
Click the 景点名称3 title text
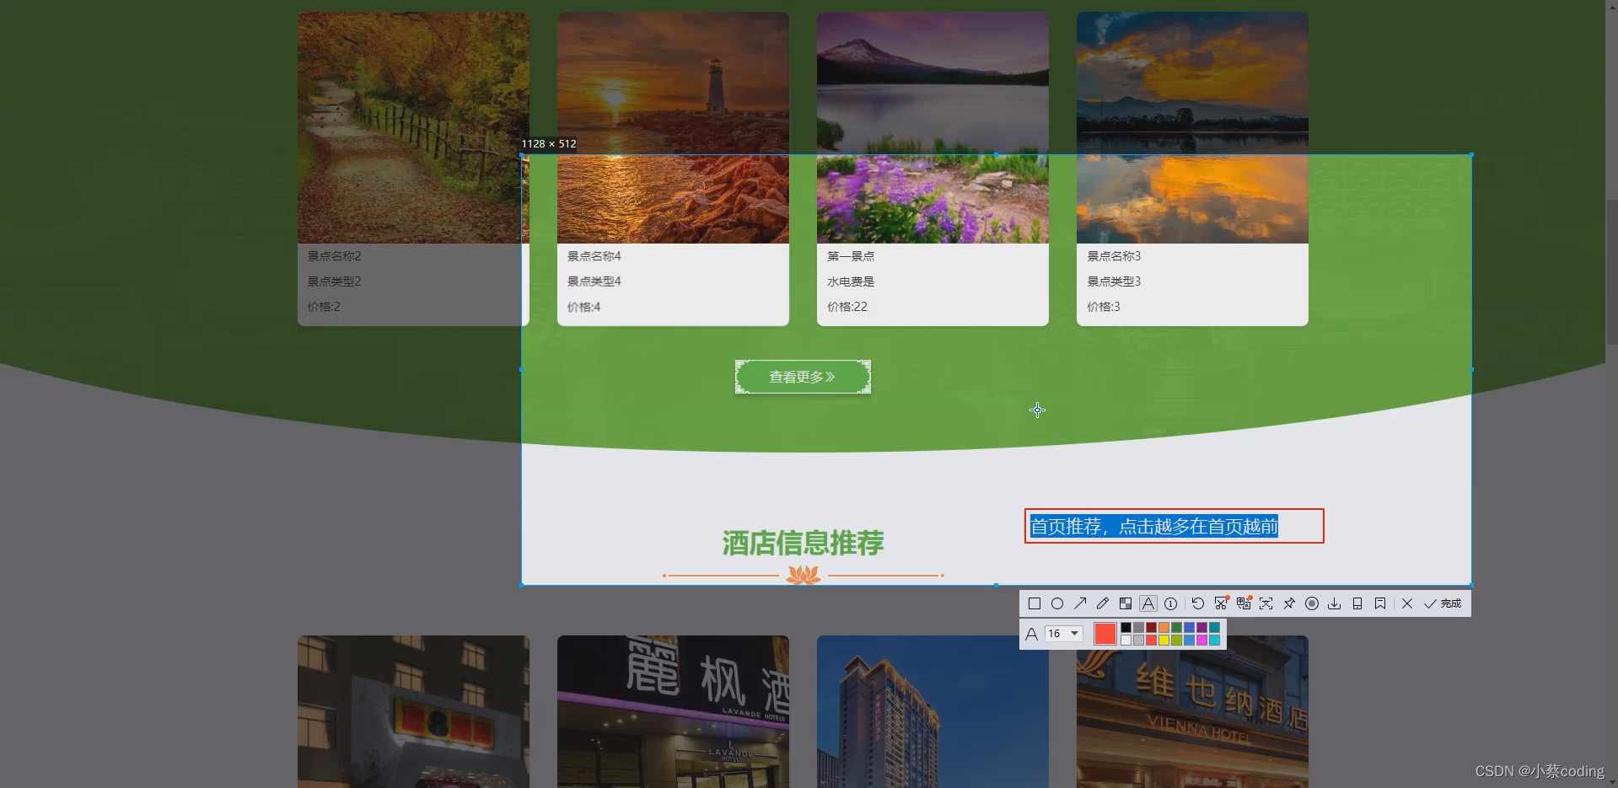[x=1113, y=256]
